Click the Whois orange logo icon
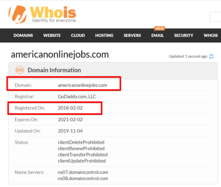 point(18,15)
